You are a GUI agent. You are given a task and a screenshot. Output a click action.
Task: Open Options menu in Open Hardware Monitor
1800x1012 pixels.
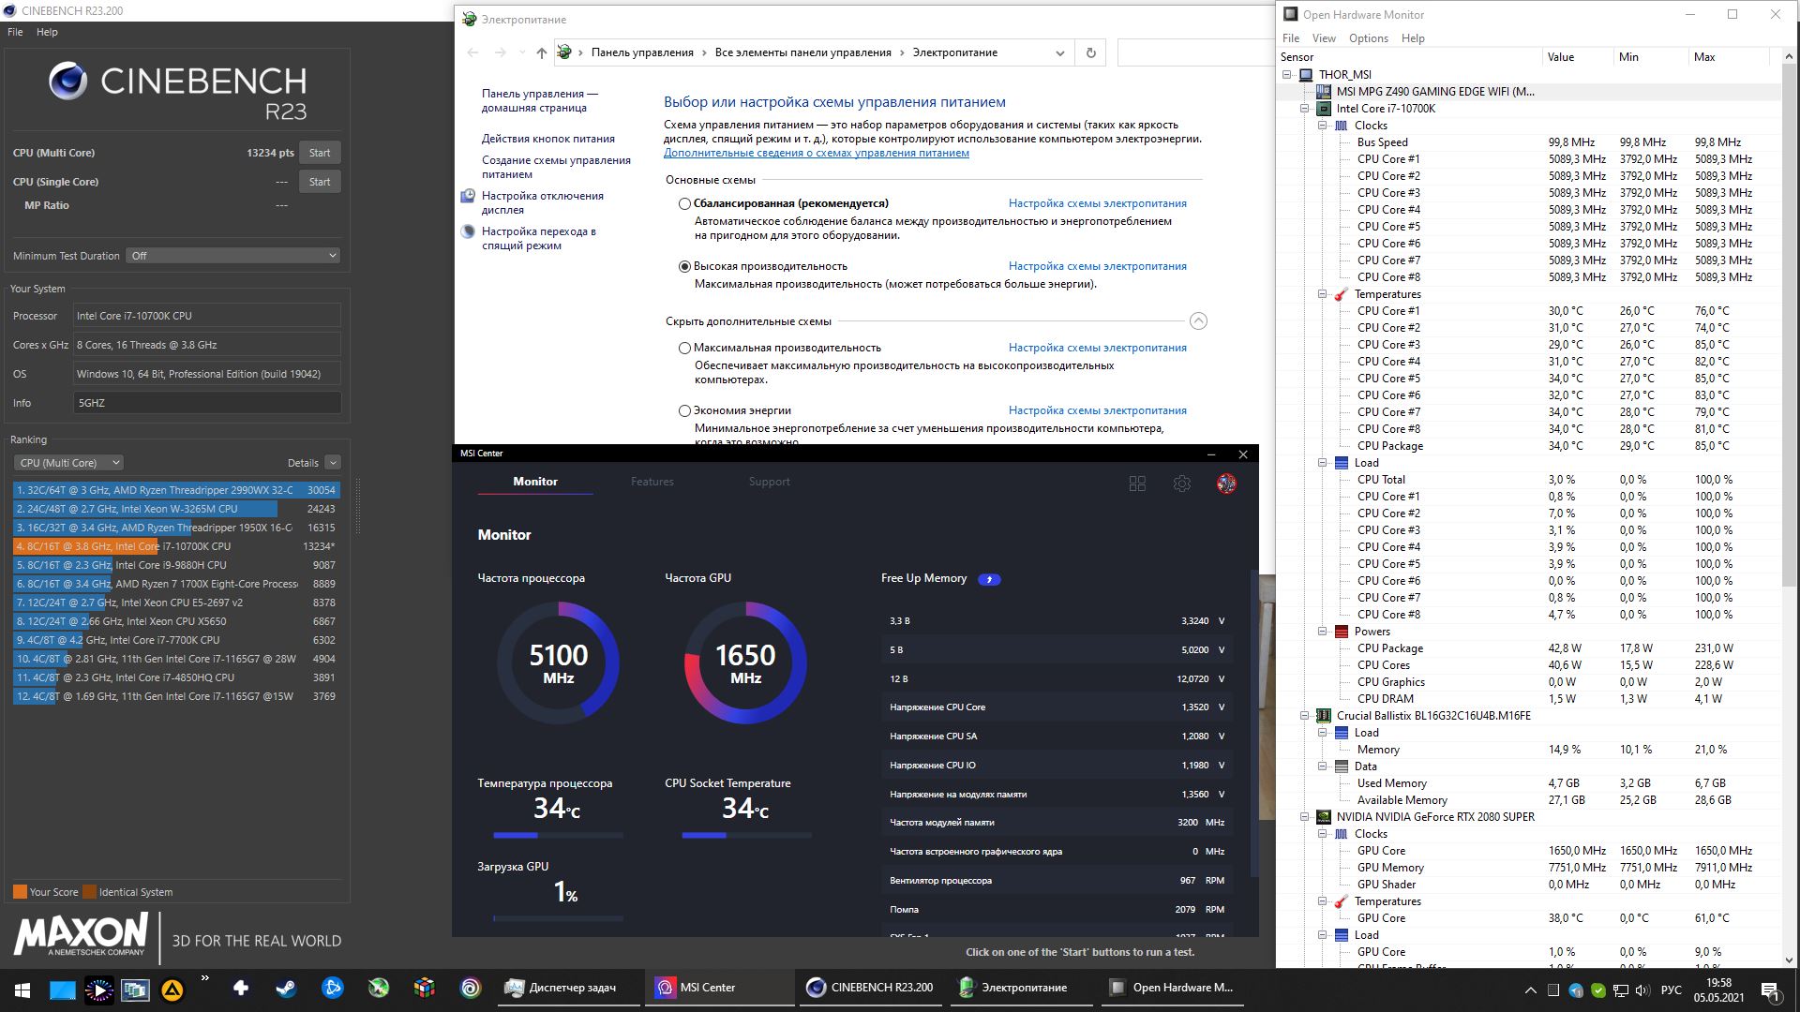coord(1368,38)
